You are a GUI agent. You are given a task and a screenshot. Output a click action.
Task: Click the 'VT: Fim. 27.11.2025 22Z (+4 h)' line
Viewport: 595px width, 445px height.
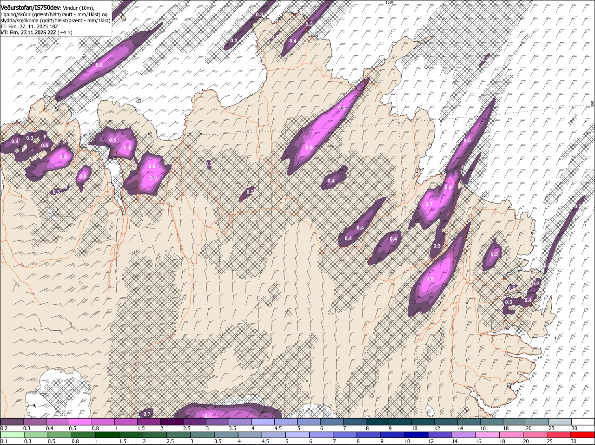coord(36,33)
